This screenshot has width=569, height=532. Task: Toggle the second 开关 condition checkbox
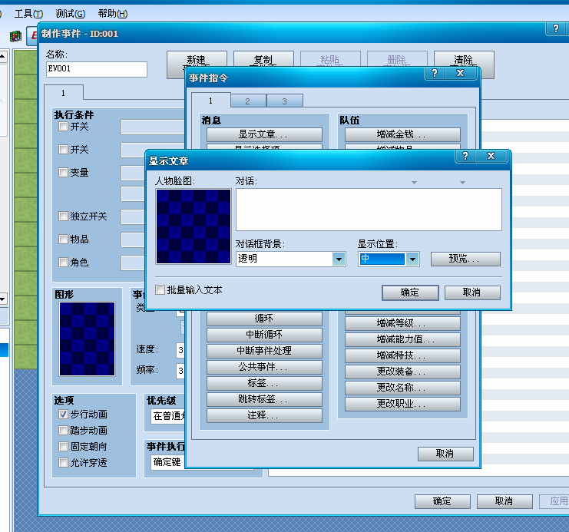point(63,149)
